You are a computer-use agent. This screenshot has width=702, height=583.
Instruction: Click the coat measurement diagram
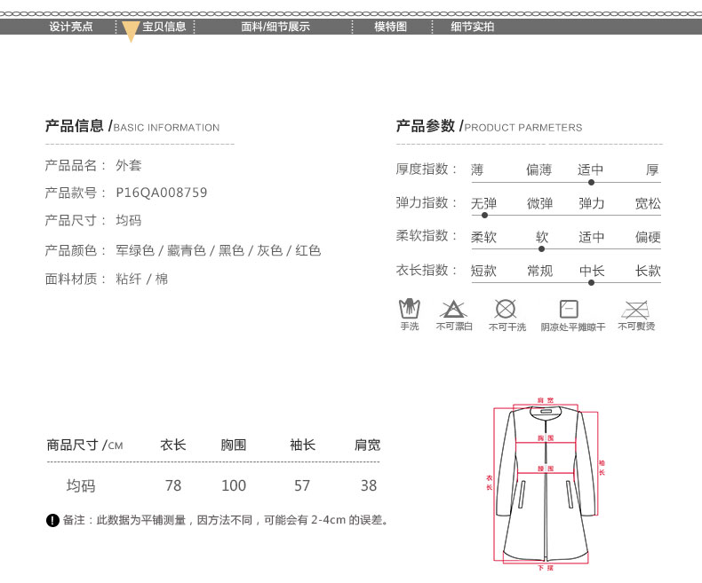point(546,484)
